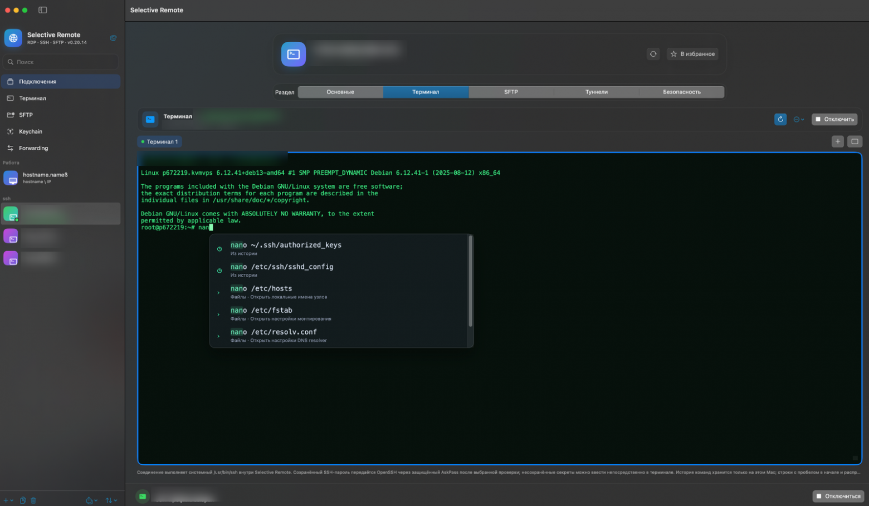Expand the add connection plus dropdown

coord(8,500)
